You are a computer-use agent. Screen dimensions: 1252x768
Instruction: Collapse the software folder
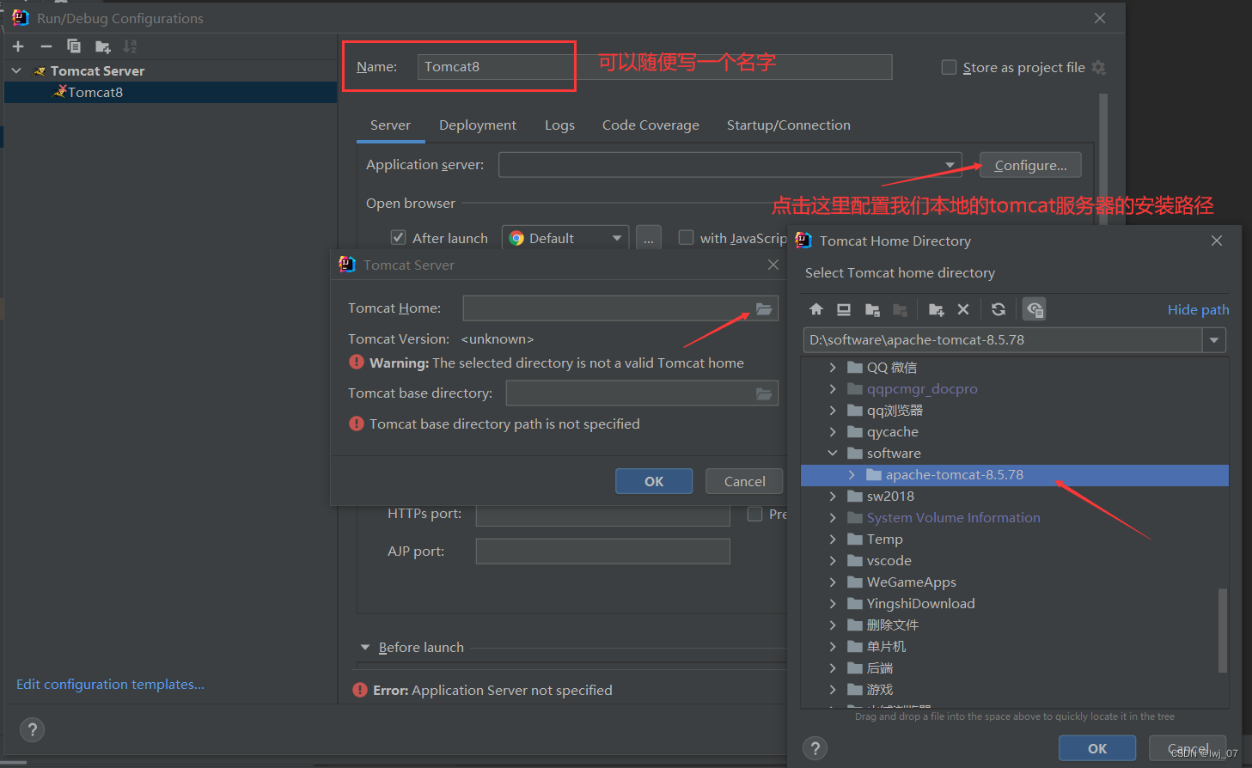[833, 453]
